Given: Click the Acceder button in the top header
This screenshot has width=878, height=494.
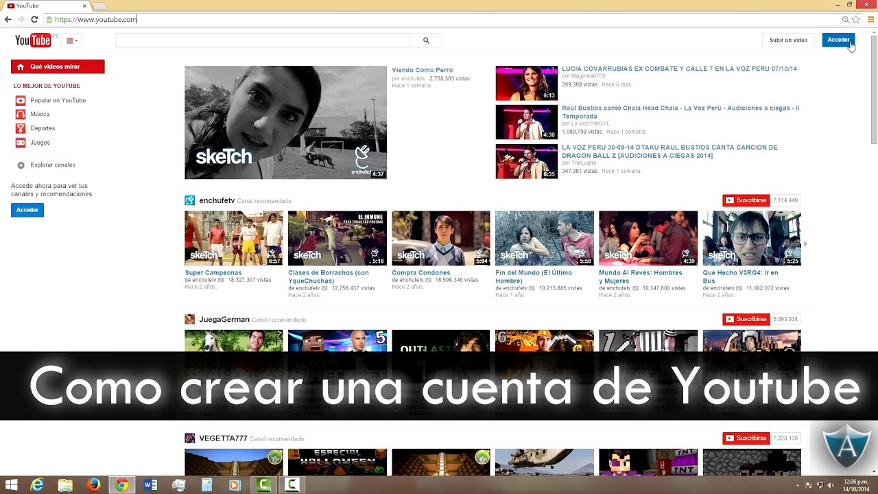Looking at the screenshot, I should [x=838, y=40].
